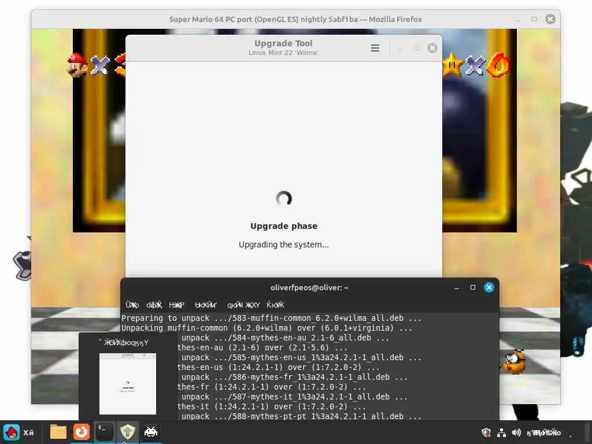
Task: Click the yellow star counter in game
Action: pos(452,65)
